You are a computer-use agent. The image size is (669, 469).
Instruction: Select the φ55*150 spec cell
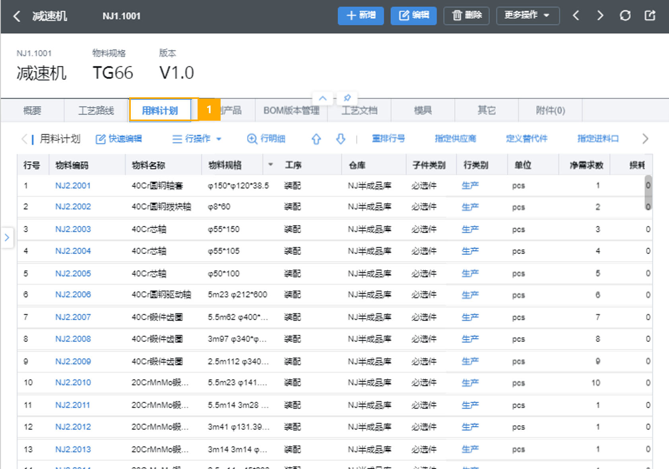tap(224, 229)
